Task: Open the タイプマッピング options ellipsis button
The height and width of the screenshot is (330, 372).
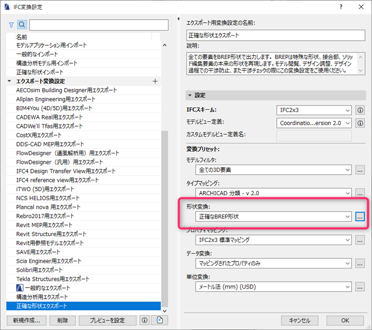Action: (360, 193)
